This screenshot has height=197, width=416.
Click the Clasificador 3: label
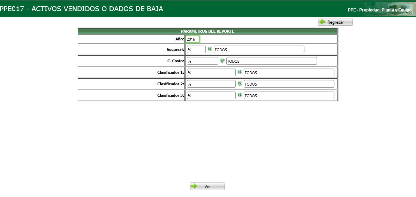click(171, 95)
